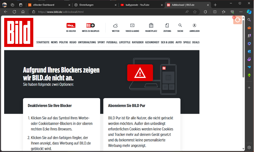Click the scrollbar down arrow
The width and height of the screenshot is (254, 152).
[x=243, y=149]
